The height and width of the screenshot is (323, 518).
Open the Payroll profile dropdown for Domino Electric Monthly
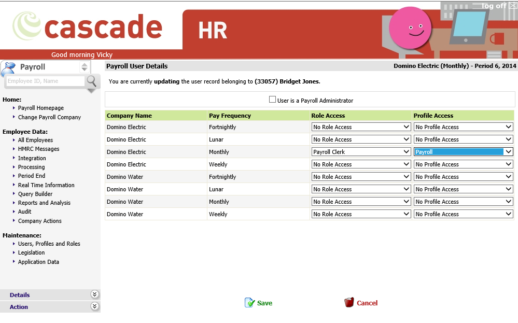[463, 152]
